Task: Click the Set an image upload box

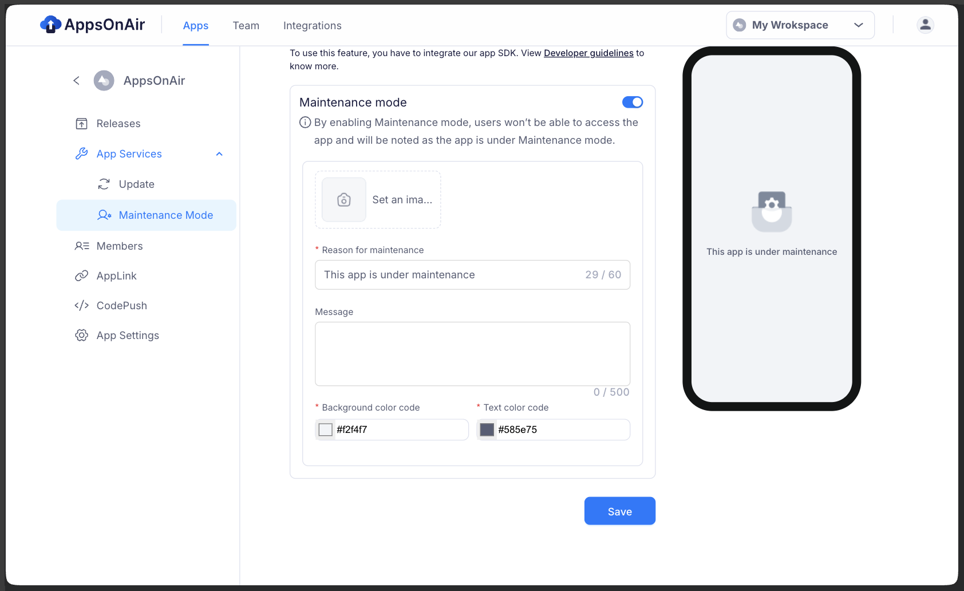Action: tap(378, 199)
